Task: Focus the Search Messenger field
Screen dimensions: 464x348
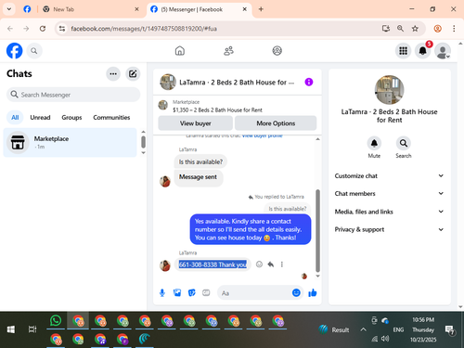Action: point(73,95)
